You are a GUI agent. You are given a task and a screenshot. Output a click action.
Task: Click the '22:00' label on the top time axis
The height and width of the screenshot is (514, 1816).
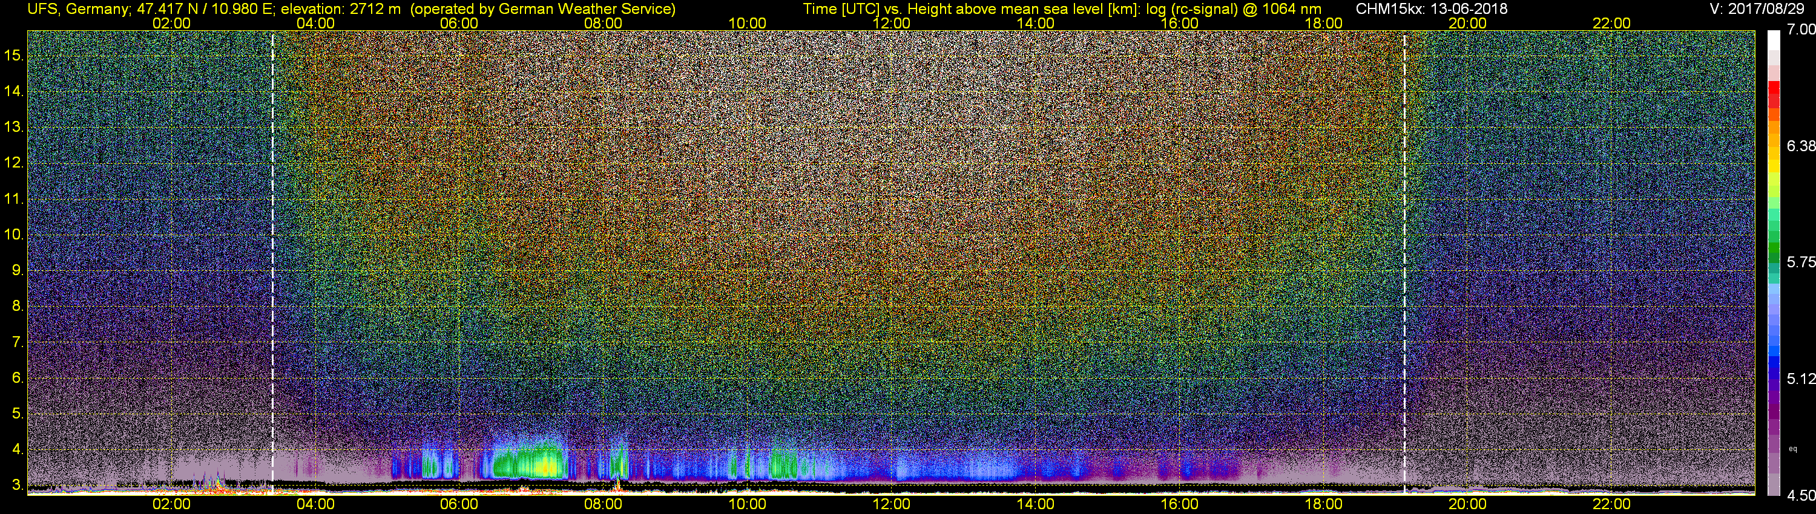(x=1611, y=23)
